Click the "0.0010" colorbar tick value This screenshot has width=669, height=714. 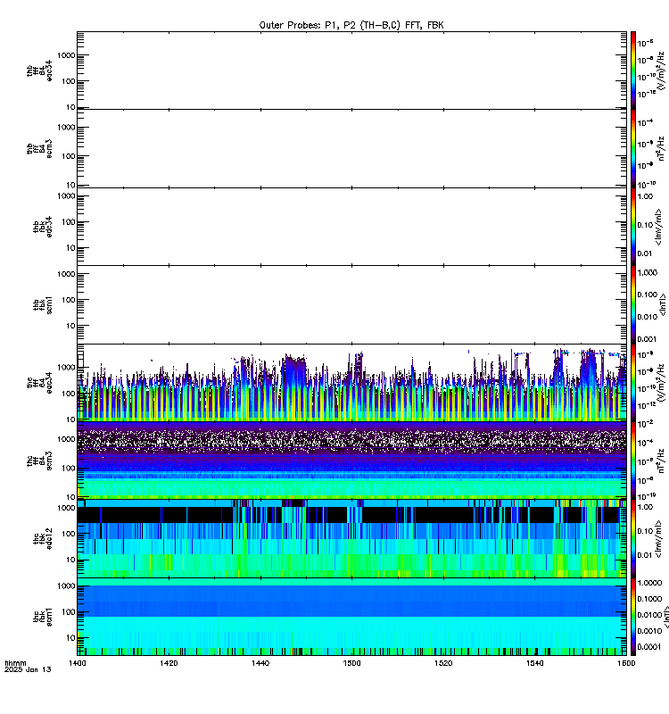click(649, 631)
